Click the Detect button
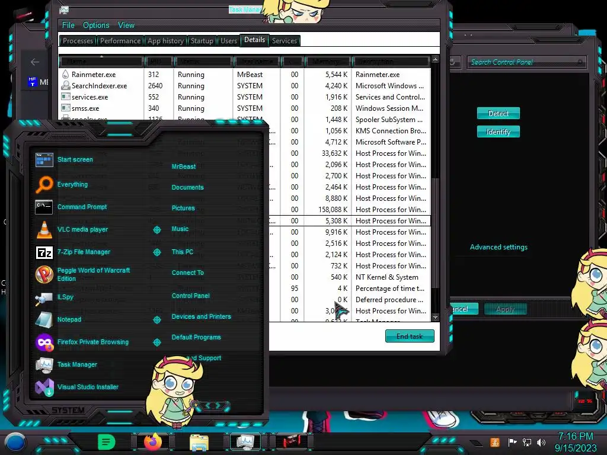This screenshot has height=455, width=607. 498,113
